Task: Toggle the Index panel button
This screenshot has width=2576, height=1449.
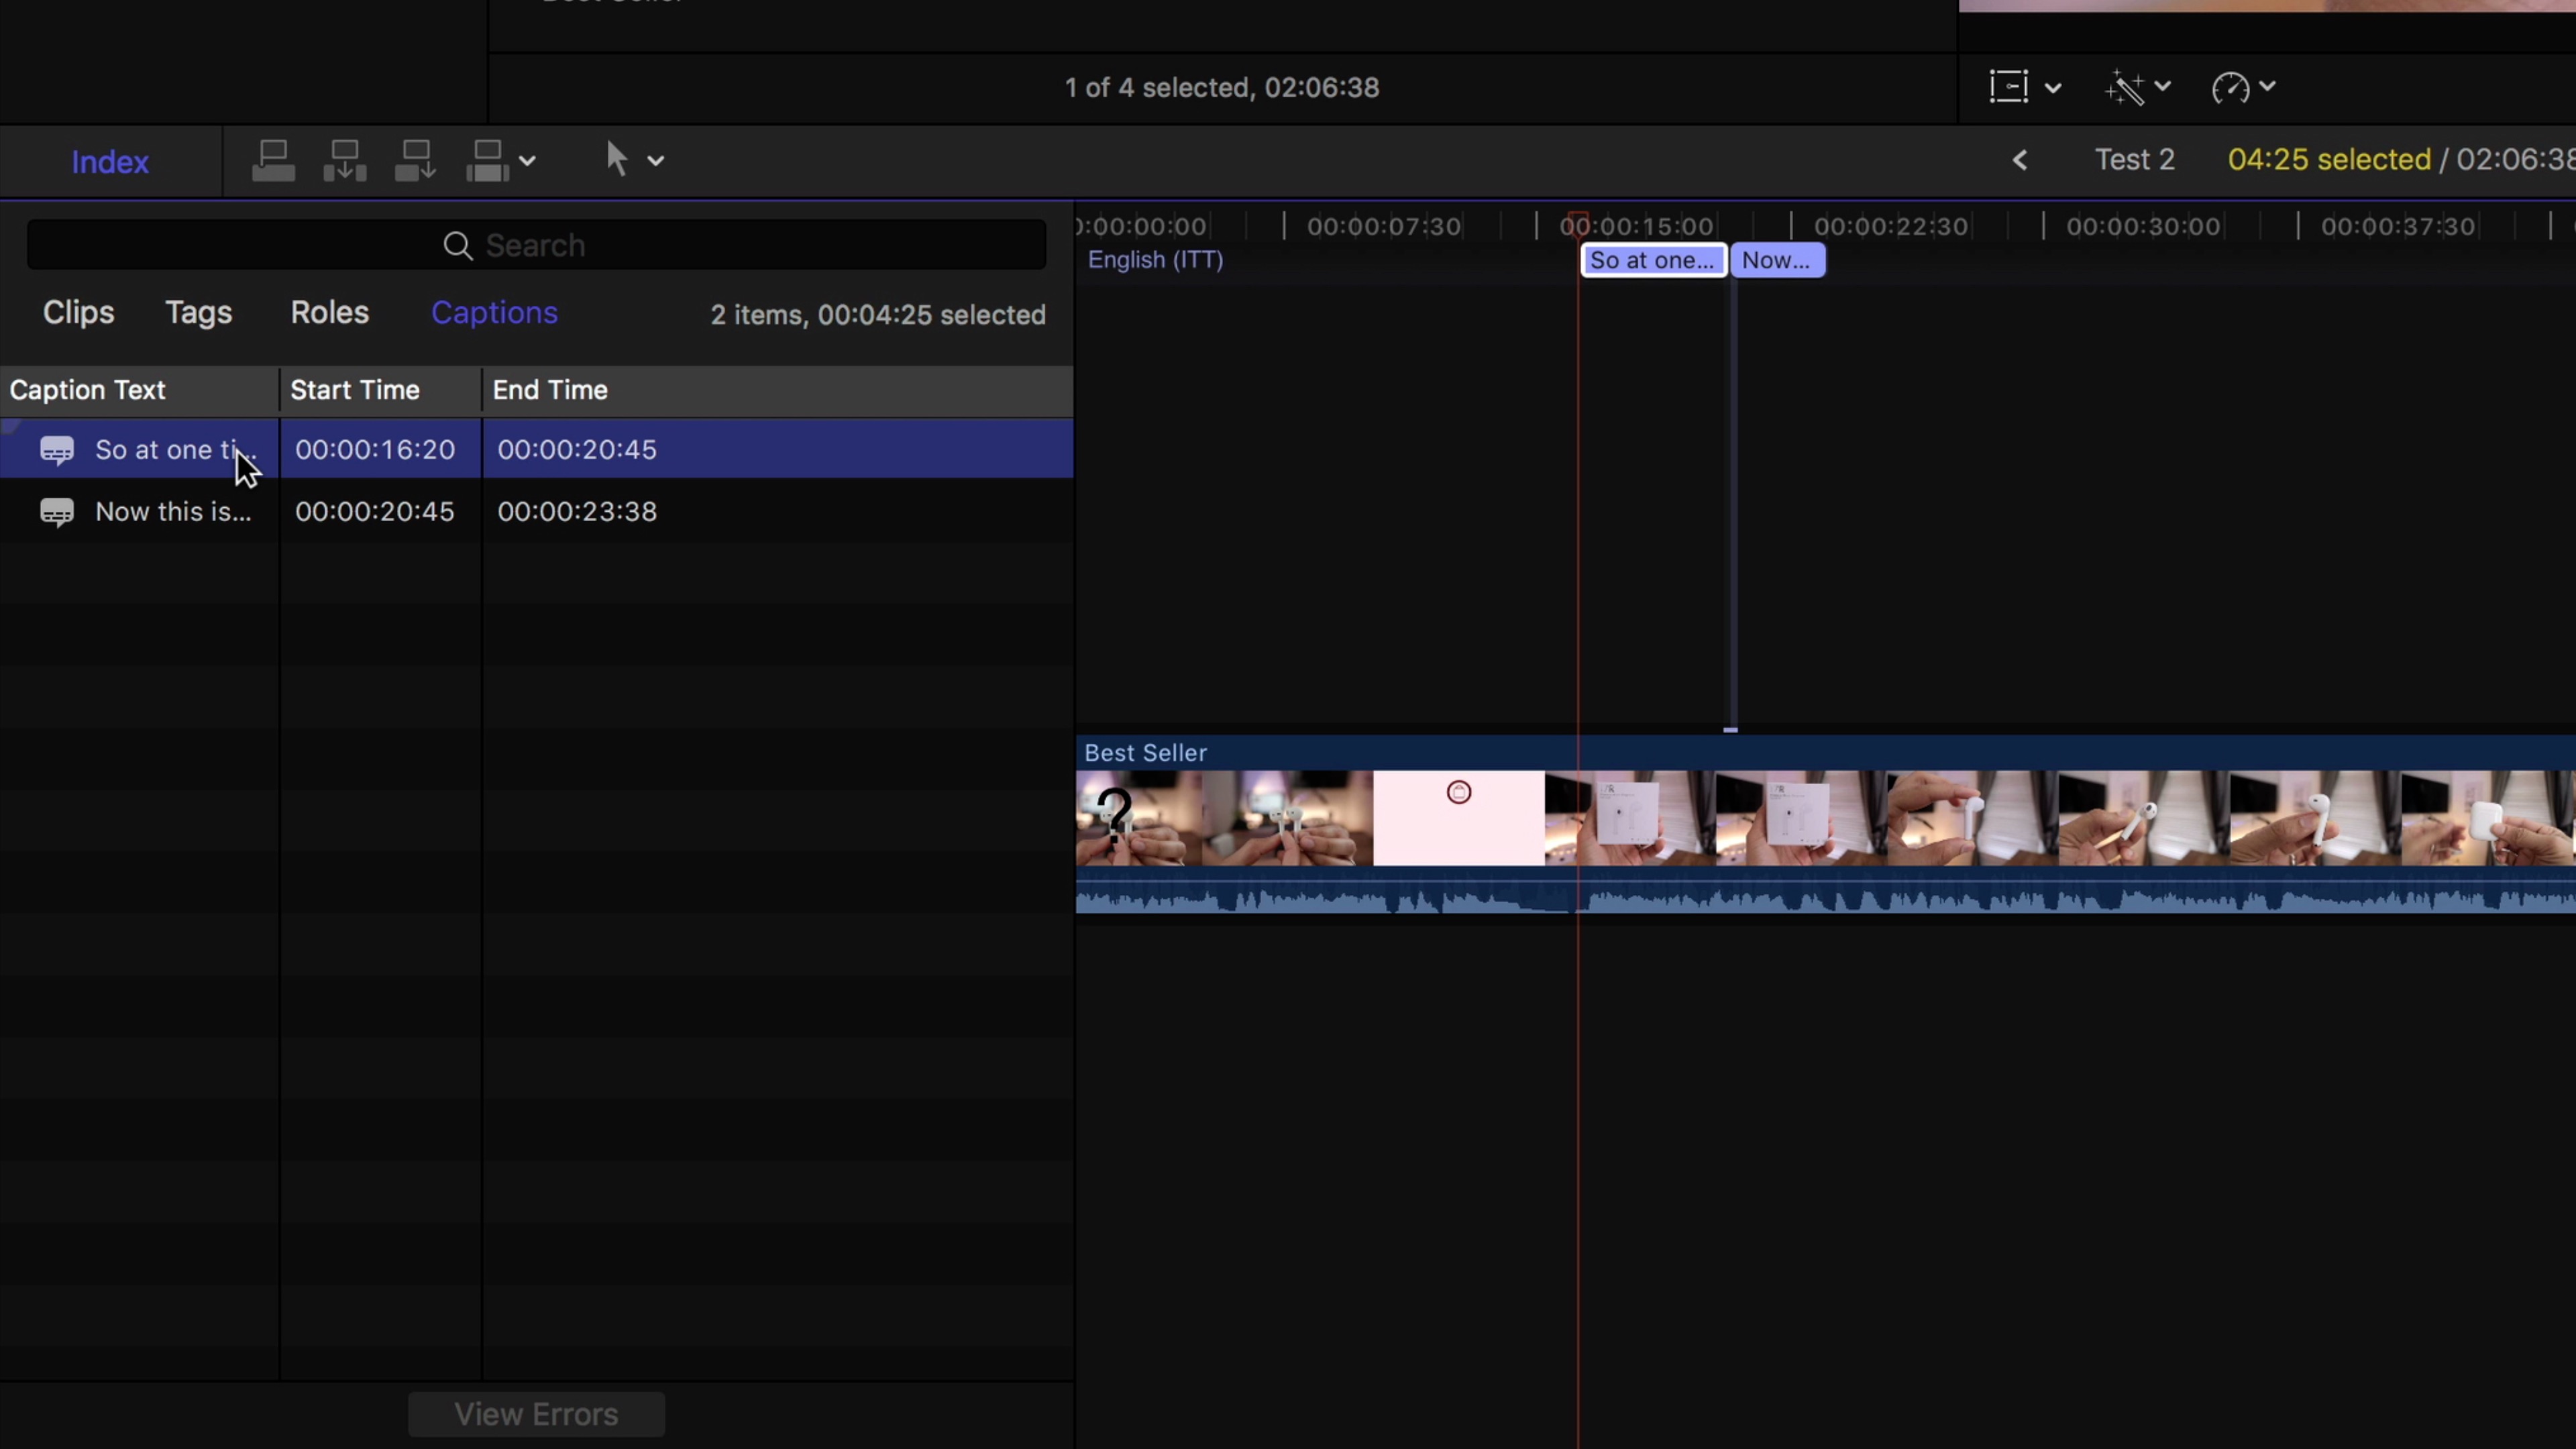Action: (x=110, y=162)
